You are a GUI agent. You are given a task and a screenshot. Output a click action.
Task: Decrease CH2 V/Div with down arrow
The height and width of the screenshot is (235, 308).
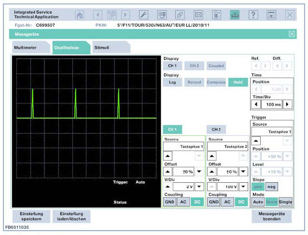point(243,187)
